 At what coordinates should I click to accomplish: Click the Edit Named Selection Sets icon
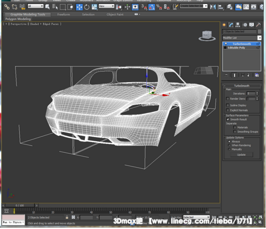coord(175,7)
